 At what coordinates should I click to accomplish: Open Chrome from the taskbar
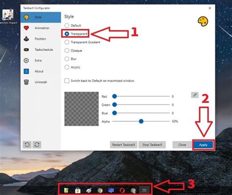pos(100,191)
